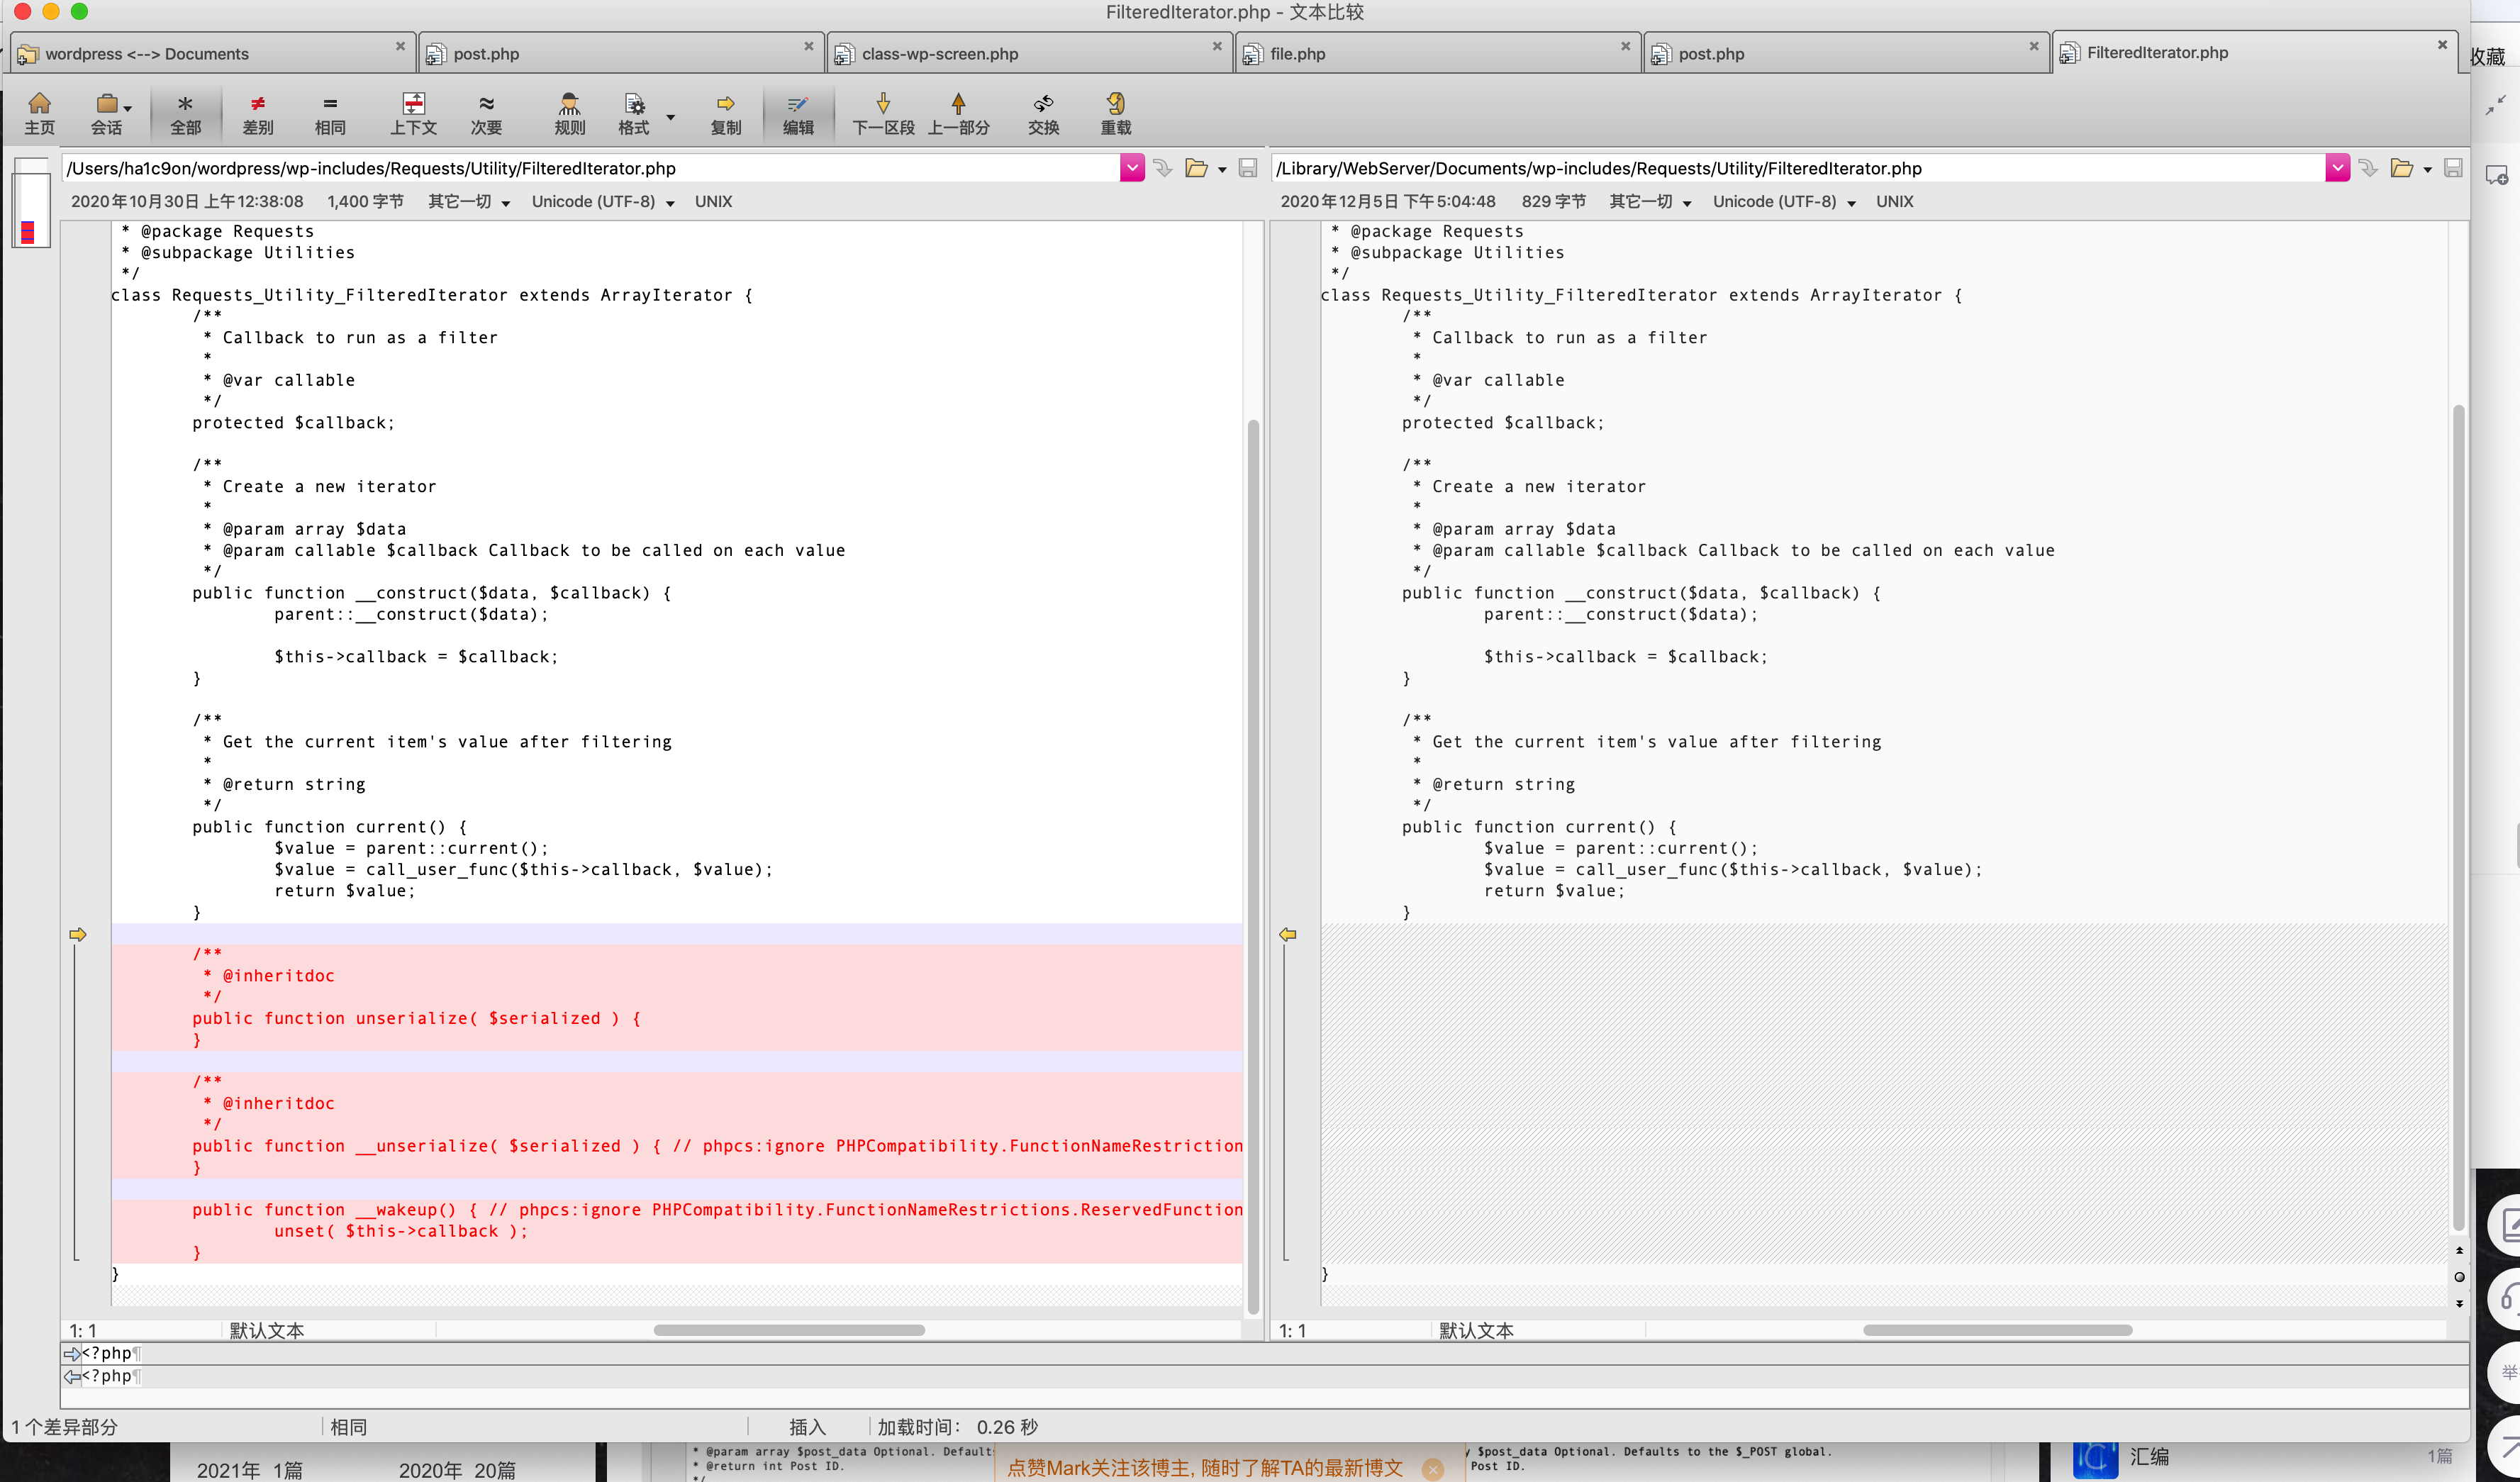Click left pane copy-to-right yellow arrow
This screenshot has height=1482, width=2520.
coord(78,934)
